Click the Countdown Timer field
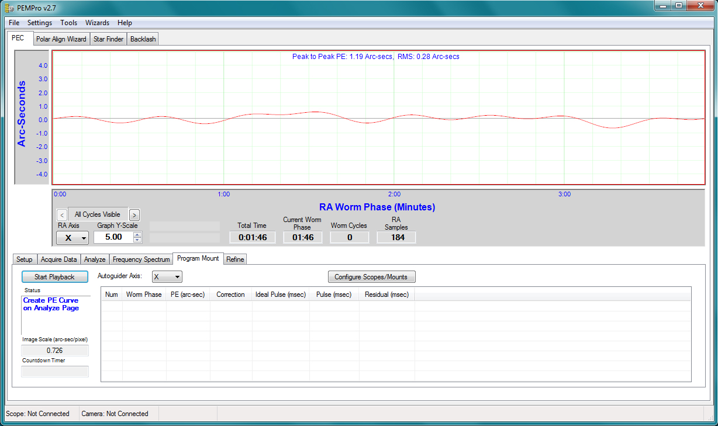The height and width of the screenshot is (426, 718). (x=55, y=372)
